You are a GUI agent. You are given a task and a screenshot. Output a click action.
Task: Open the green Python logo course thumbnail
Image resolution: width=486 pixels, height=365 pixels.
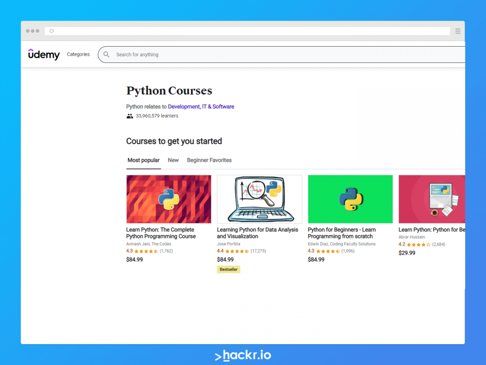pos(350,199)
